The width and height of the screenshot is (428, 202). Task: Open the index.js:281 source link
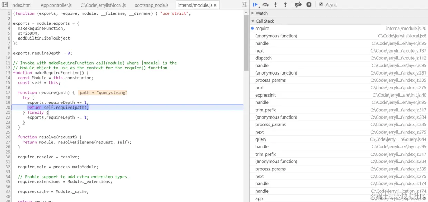[x=398, y=73]
